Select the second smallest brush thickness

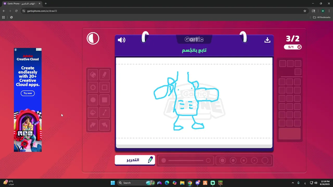254,161
